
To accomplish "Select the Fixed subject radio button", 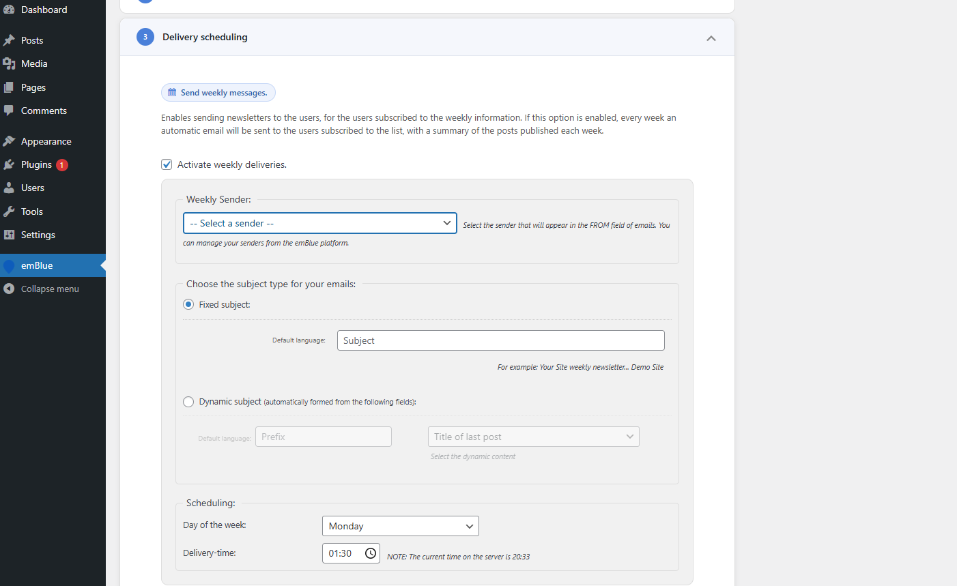I will (x=188, y=304).
